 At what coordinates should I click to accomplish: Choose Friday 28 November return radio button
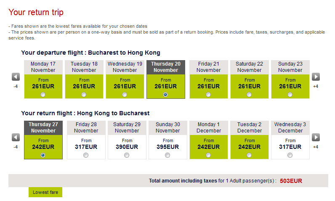point(86,155)
